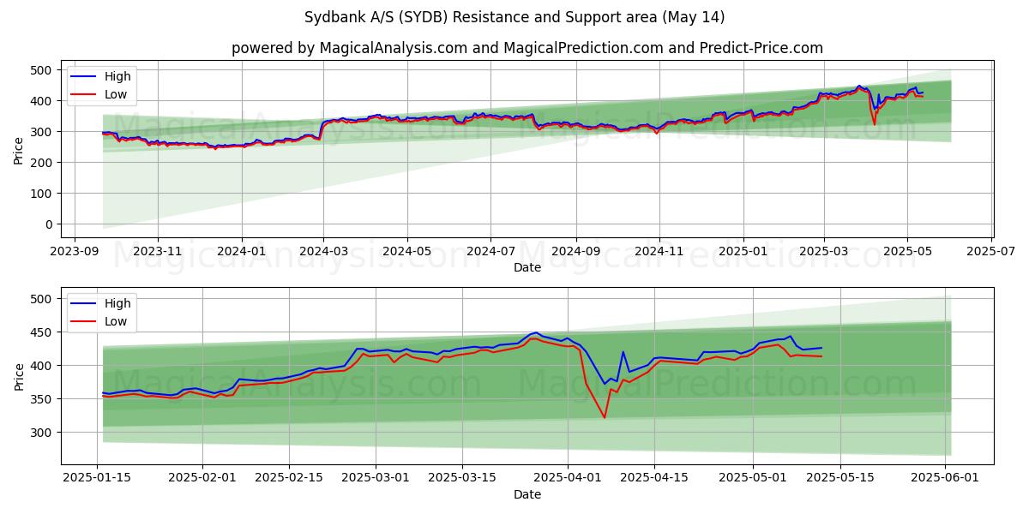
Task: Click the '400' price tick on the top chart
Action: [43, 101]
